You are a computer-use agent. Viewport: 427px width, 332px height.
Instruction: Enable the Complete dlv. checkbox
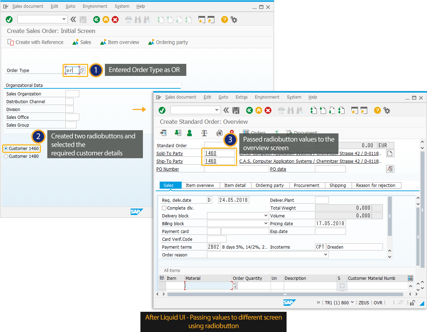tap(164, 208)
